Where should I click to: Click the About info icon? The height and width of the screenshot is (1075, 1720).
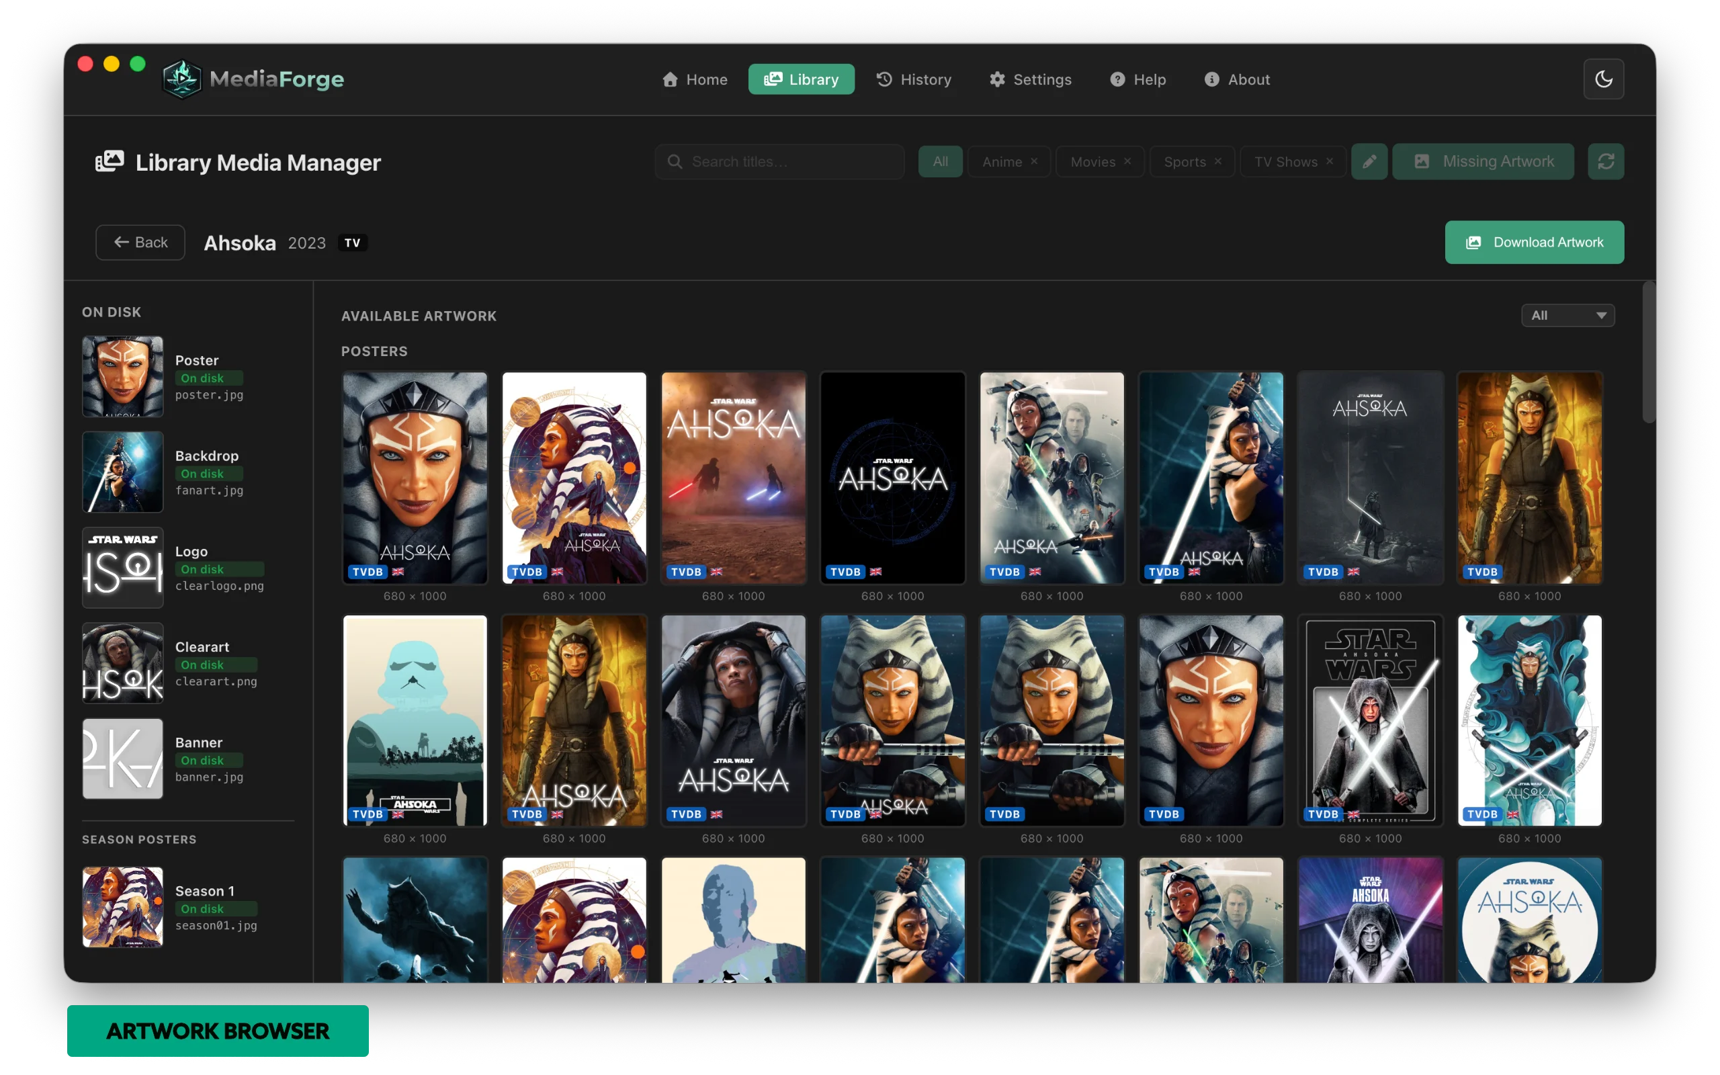point(1212,80)
